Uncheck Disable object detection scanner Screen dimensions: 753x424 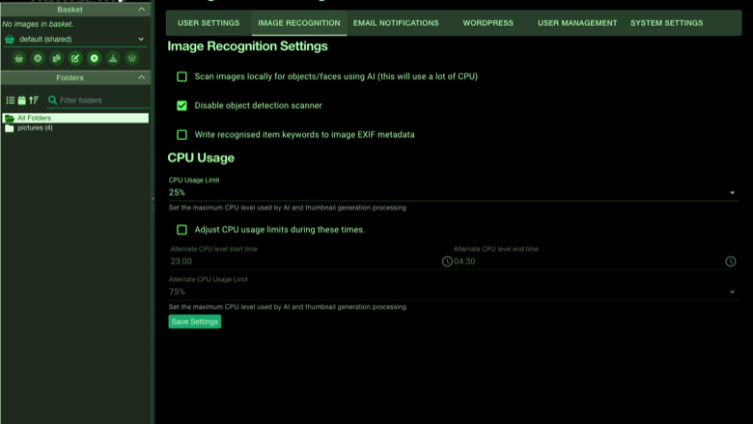tap(181, 105)
